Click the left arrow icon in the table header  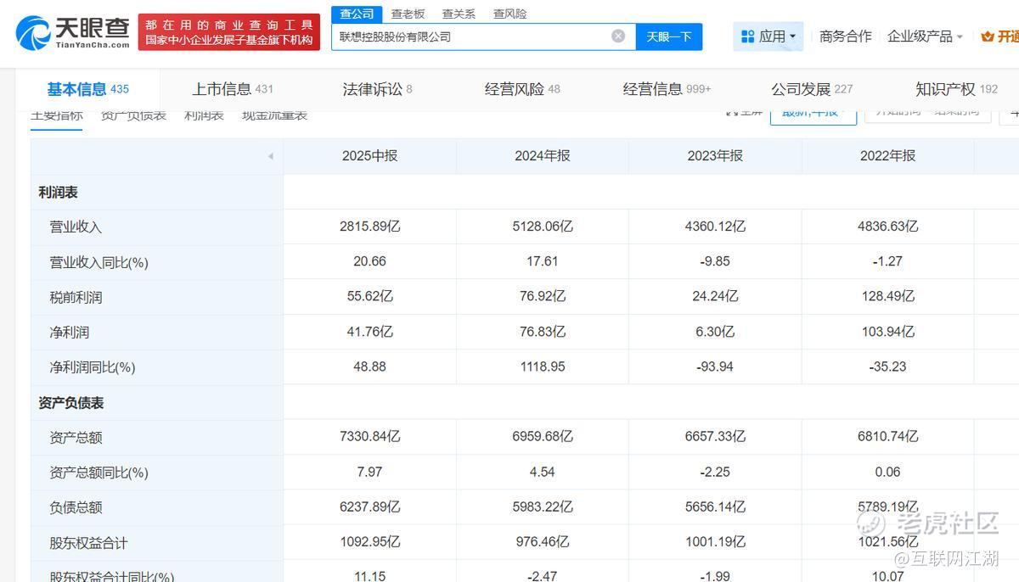point(270,156)
